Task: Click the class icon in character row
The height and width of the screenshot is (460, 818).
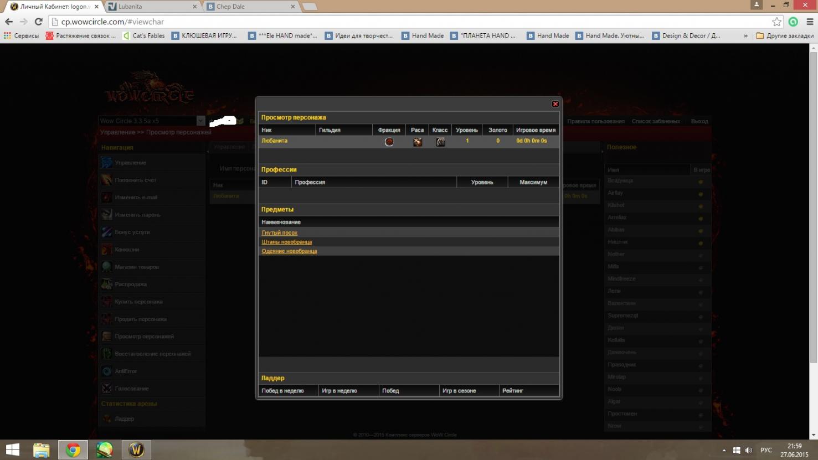Action: click(x=440, y=142)
